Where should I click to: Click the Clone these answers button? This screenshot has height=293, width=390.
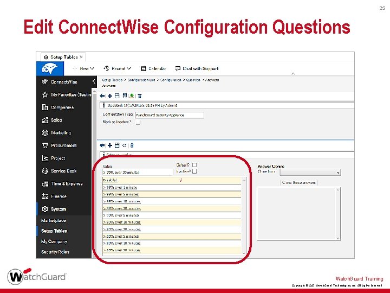pos(298,183)
